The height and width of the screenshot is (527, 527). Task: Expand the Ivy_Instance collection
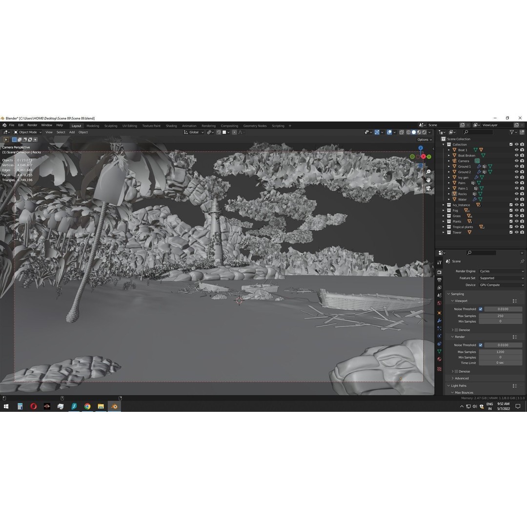point(443,205)
